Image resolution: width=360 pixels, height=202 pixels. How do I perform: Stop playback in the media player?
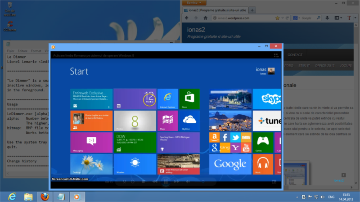(143, 182)
